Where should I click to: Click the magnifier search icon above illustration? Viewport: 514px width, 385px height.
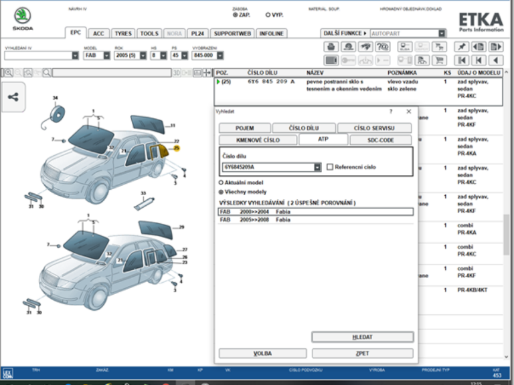click(47, 73)
